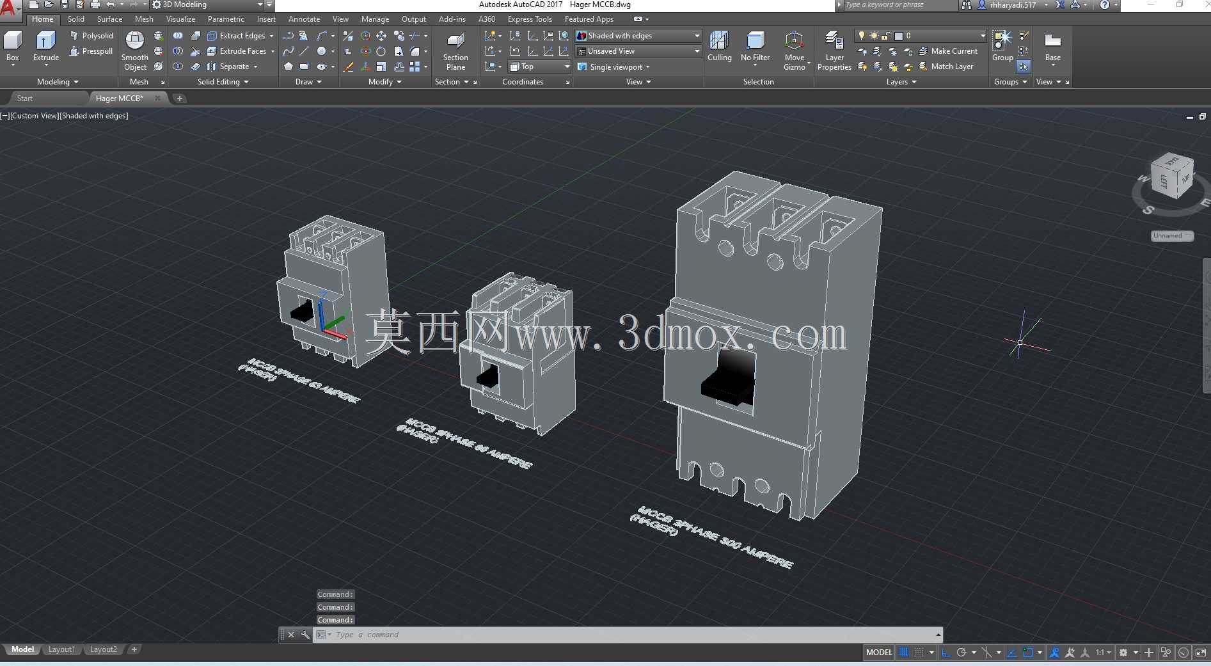Expand the Modeling panel
The image size is (1211, 666).
[58, 82]
